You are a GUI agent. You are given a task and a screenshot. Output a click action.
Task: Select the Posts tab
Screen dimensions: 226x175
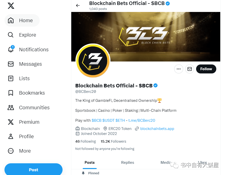pyautogui.click(x=89, y=163)
